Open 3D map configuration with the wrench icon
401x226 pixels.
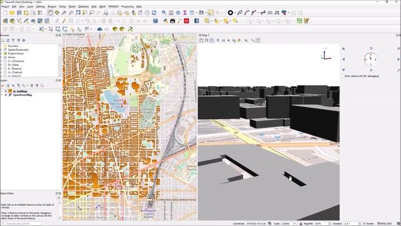click(x=253, y=40)
